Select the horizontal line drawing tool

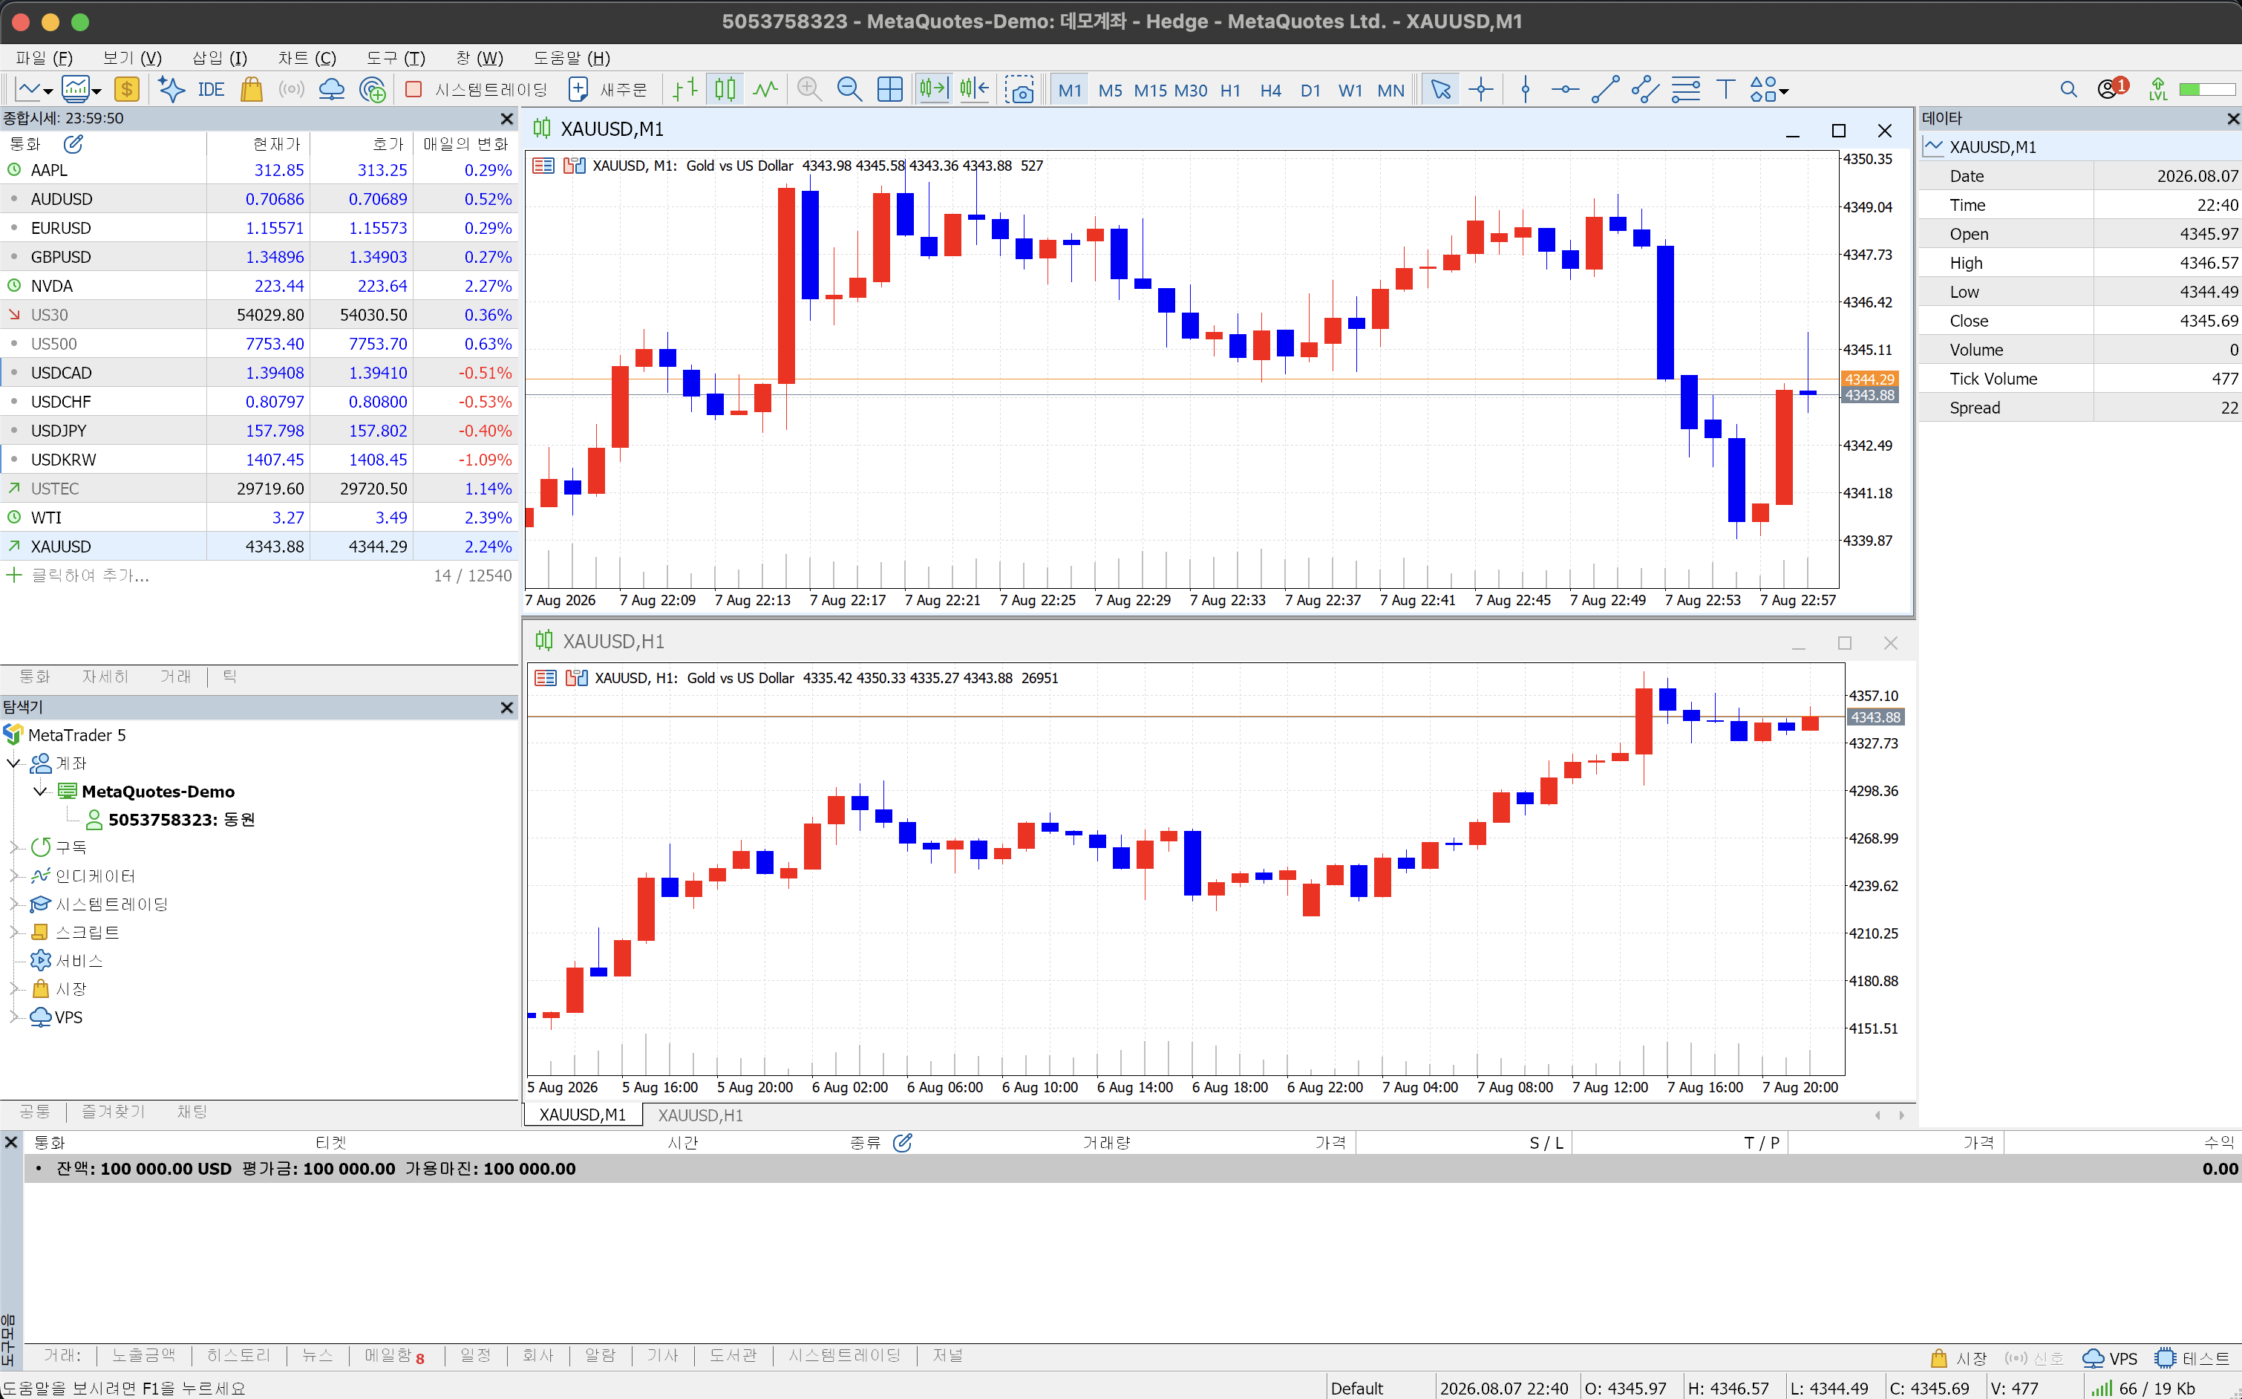click(1565, 90)
